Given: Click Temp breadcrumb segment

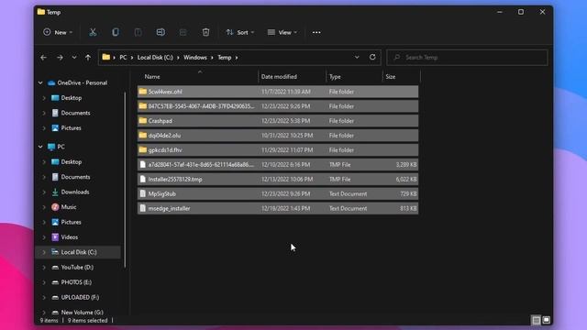Looking at the screenshot, I should point(224,58).
